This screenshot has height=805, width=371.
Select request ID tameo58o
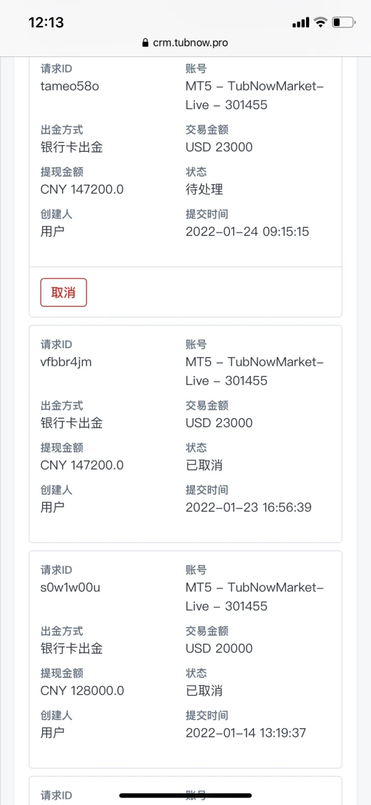[70, 86]
